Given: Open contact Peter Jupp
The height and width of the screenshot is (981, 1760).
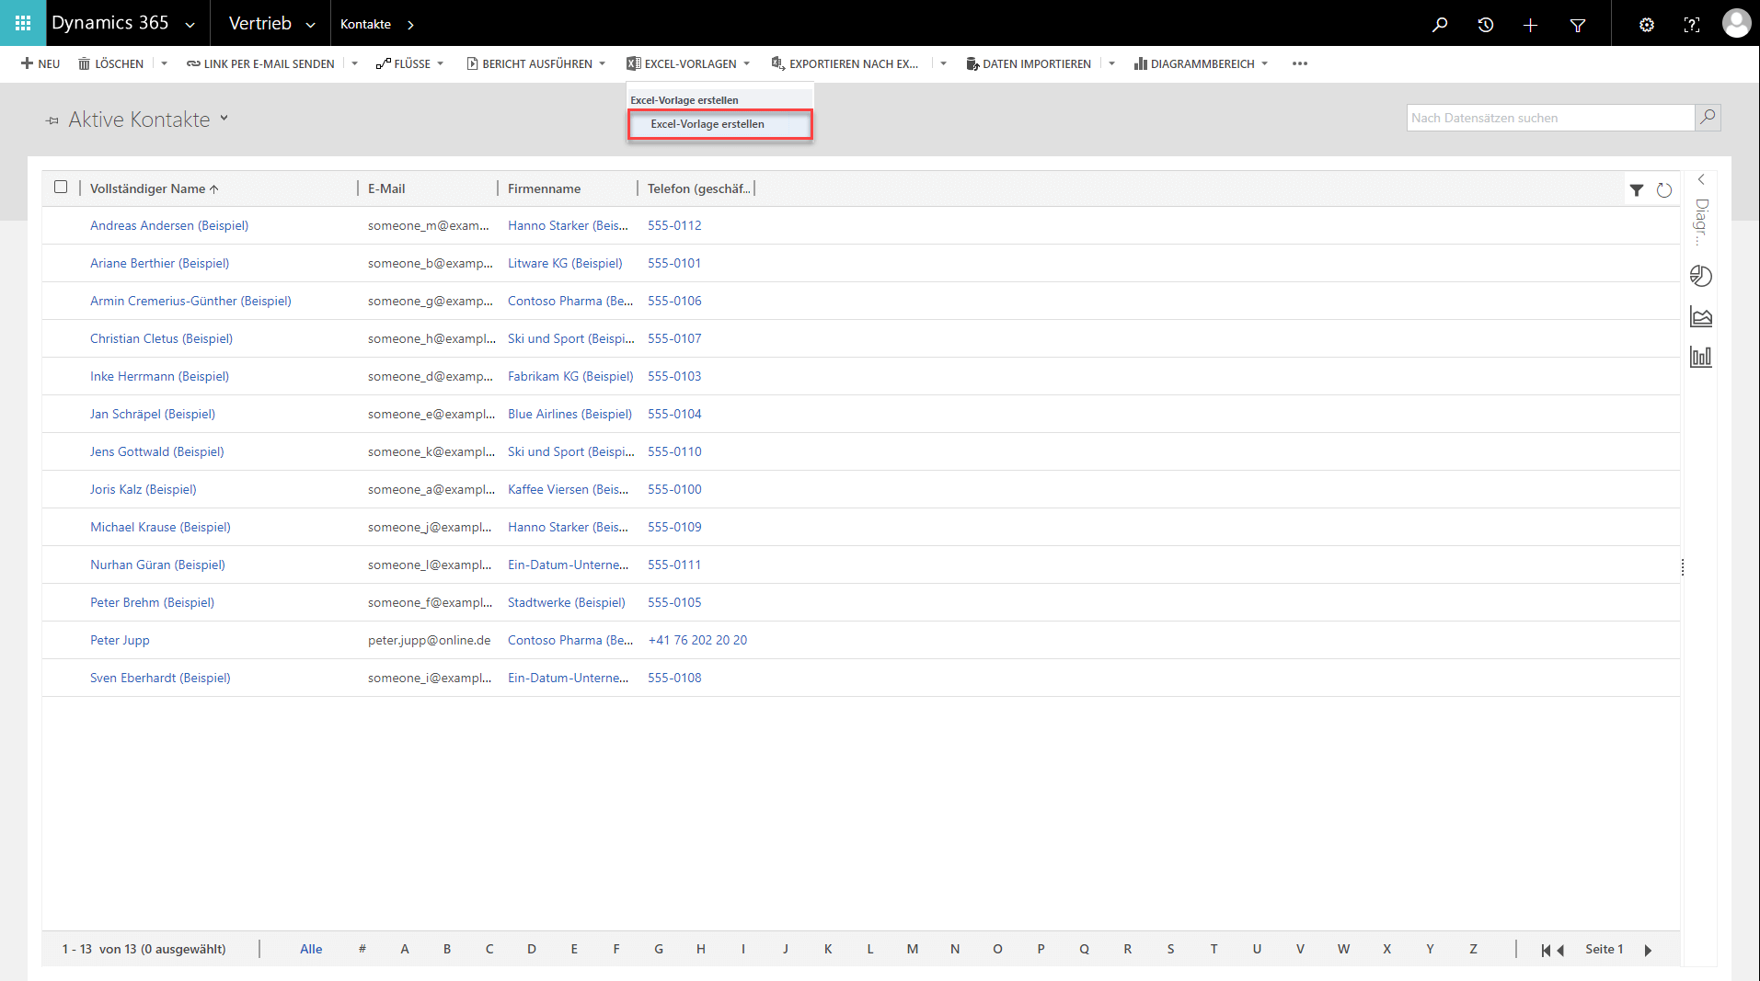Looking at the screenshot, I should point(120,640).
